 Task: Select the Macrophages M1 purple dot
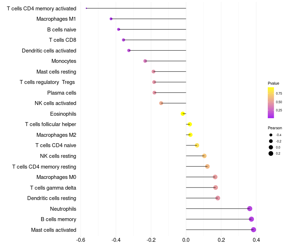click(x=111, y=19)
